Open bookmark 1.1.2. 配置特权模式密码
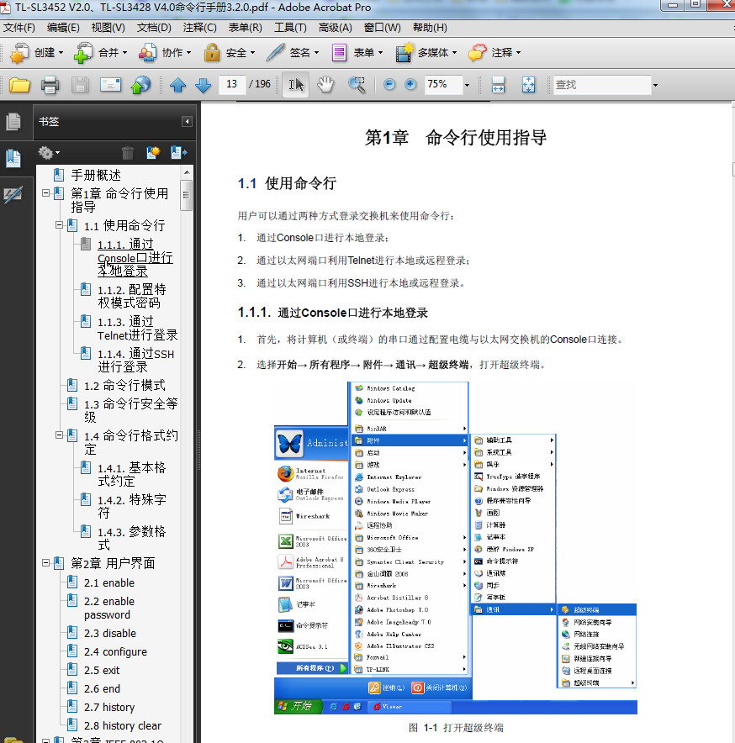Image resolution: width=735 pixels, height=743 pixels. tap(132, 296)
